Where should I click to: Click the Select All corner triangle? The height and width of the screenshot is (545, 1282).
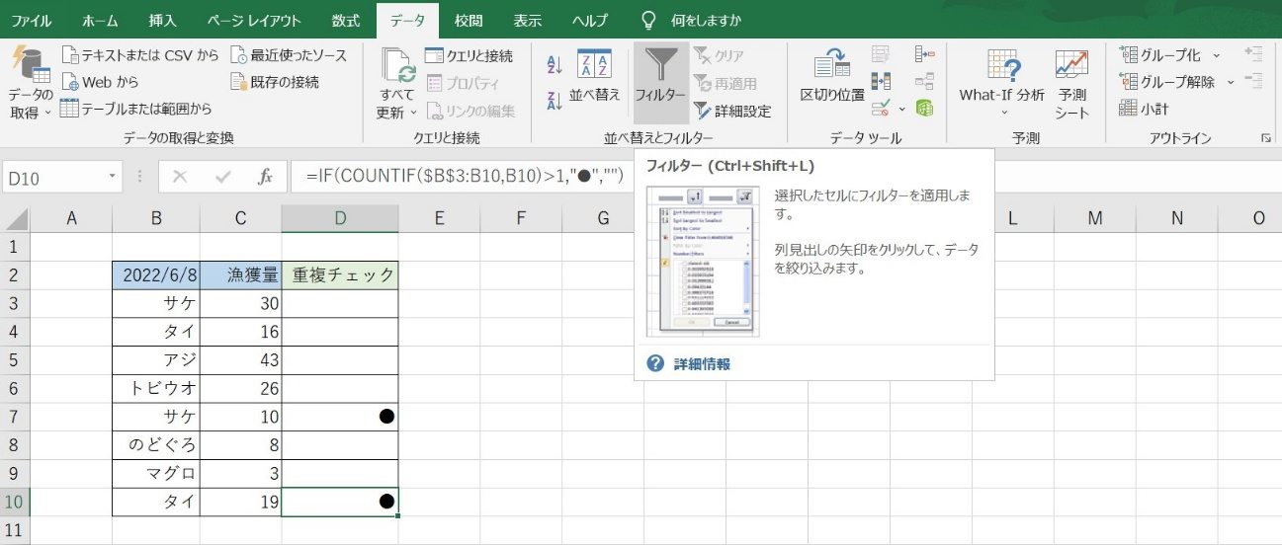tap(16, 218)
